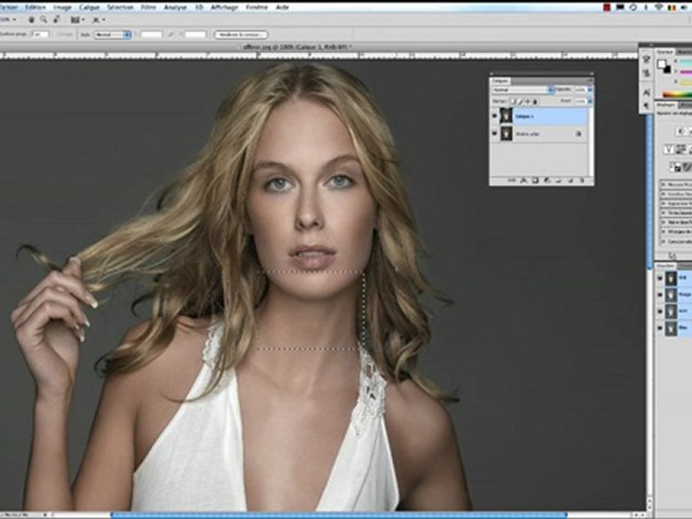
Task: Open the layer blend mode Normal dropdown
Action: point(523,89)
